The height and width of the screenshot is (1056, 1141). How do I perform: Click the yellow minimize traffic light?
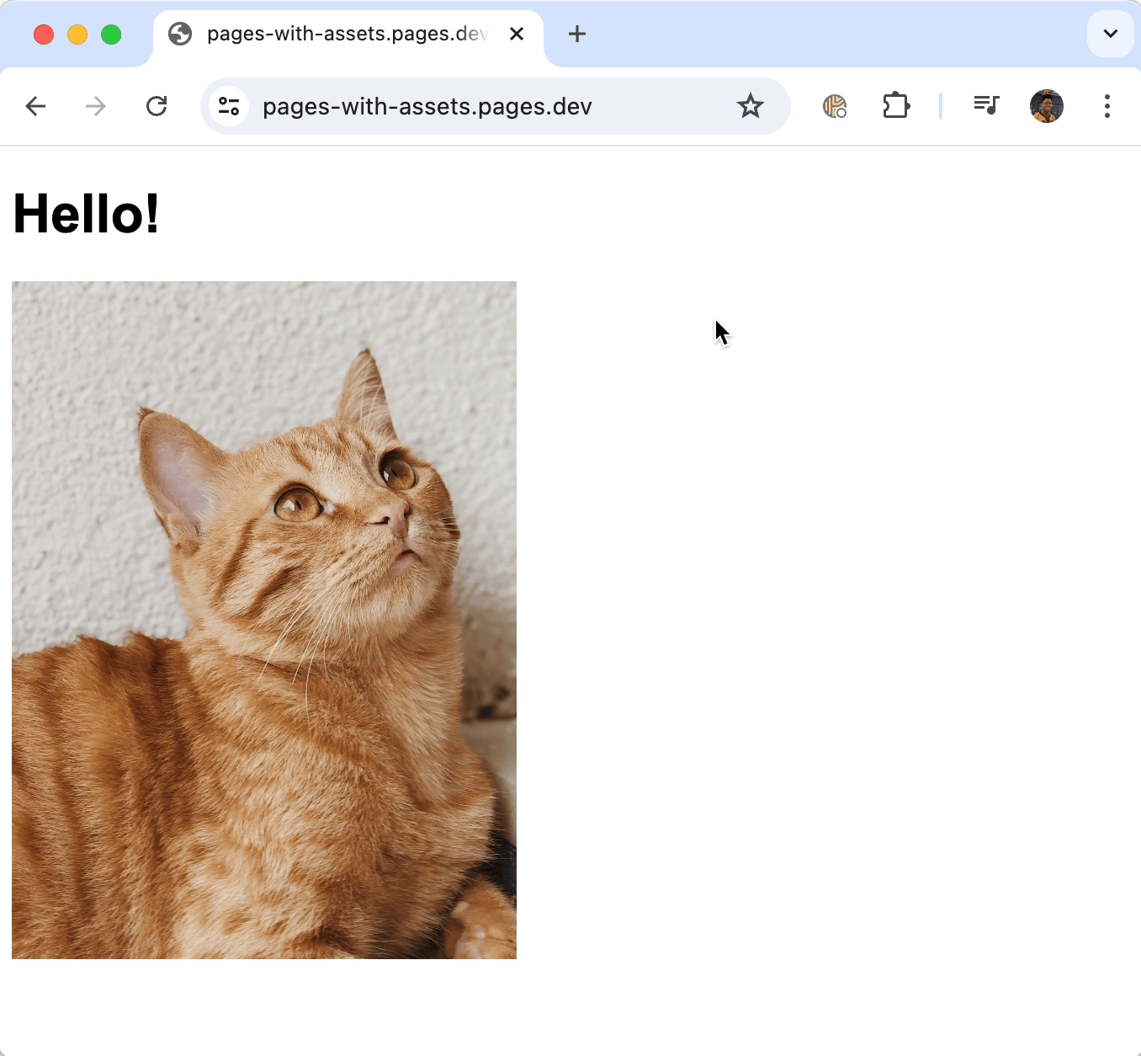pos(77,35)
